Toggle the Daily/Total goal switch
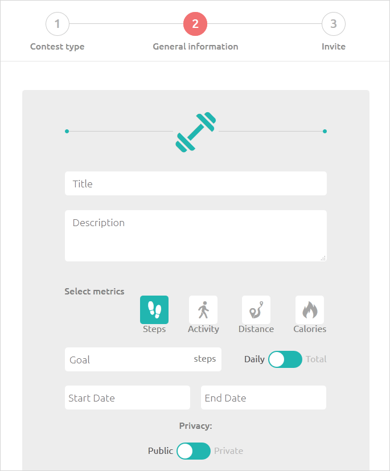This screenshot has height=471, width=390. [285, 359]
